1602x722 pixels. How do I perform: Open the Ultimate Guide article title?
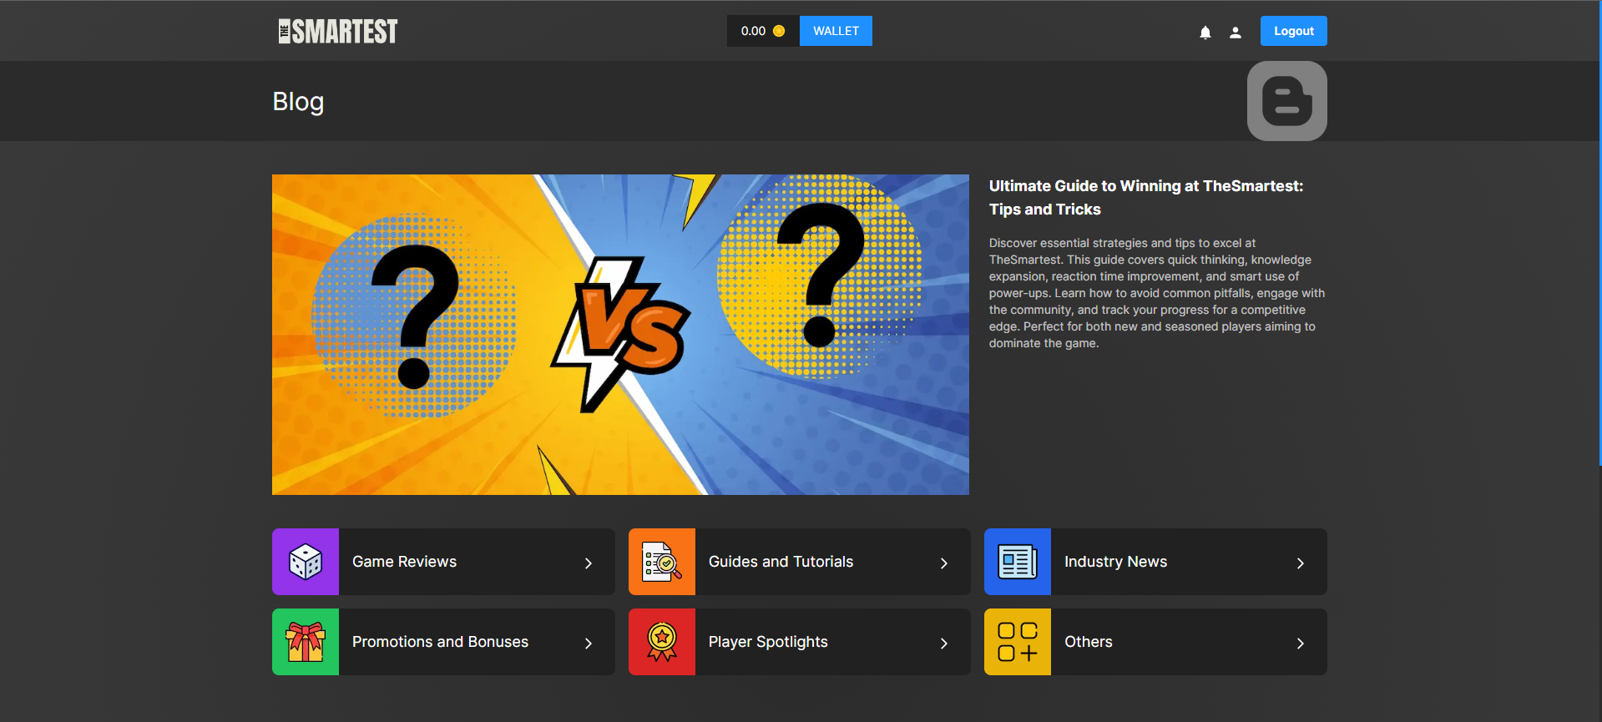(x=1146, y=198)
